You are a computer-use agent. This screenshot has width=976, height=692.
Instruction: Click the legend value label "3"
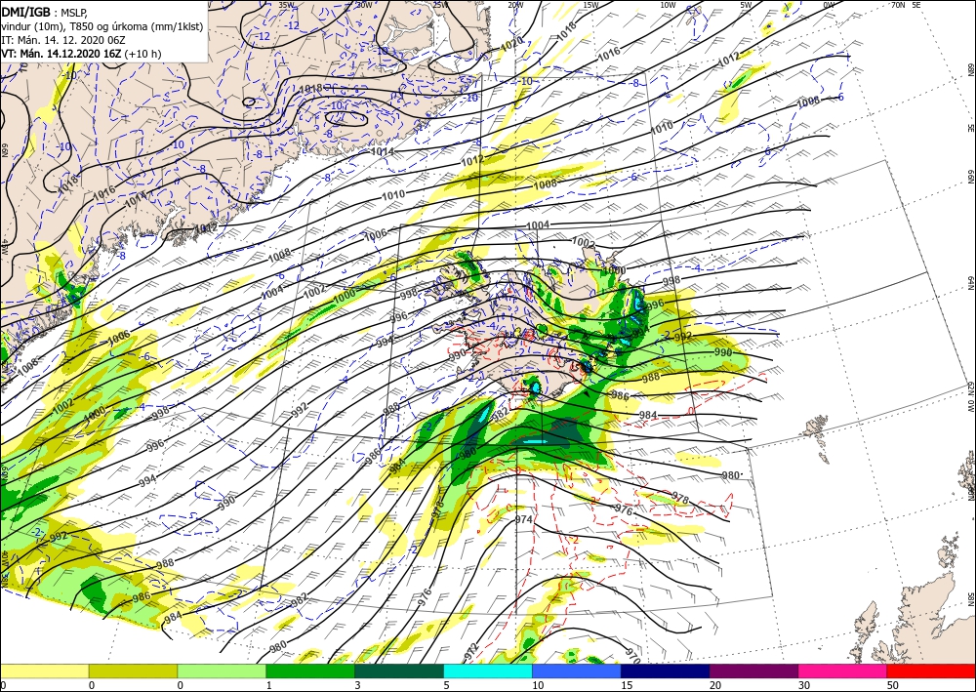point(358,685)
